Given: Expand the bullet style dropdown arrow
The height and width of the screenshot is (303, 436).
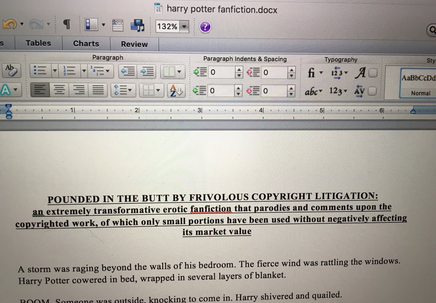Looking at the screenshot, I should coord(54,70).
